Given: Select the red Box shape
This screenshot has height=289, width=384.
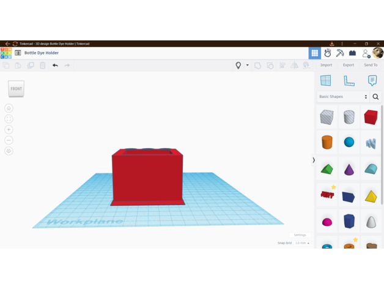Looking at the screenshot, I should tap(371, 117).
